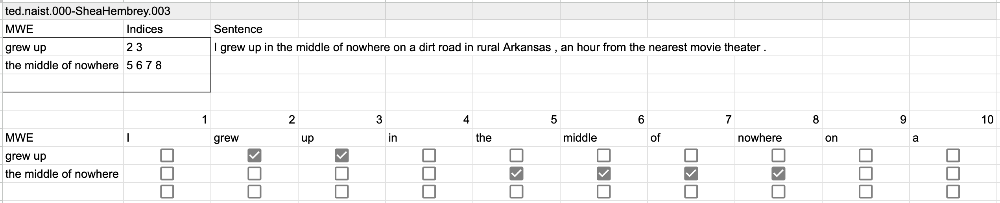
Task: Select the 'middle' word cell
Action: (x=603, y=138)
